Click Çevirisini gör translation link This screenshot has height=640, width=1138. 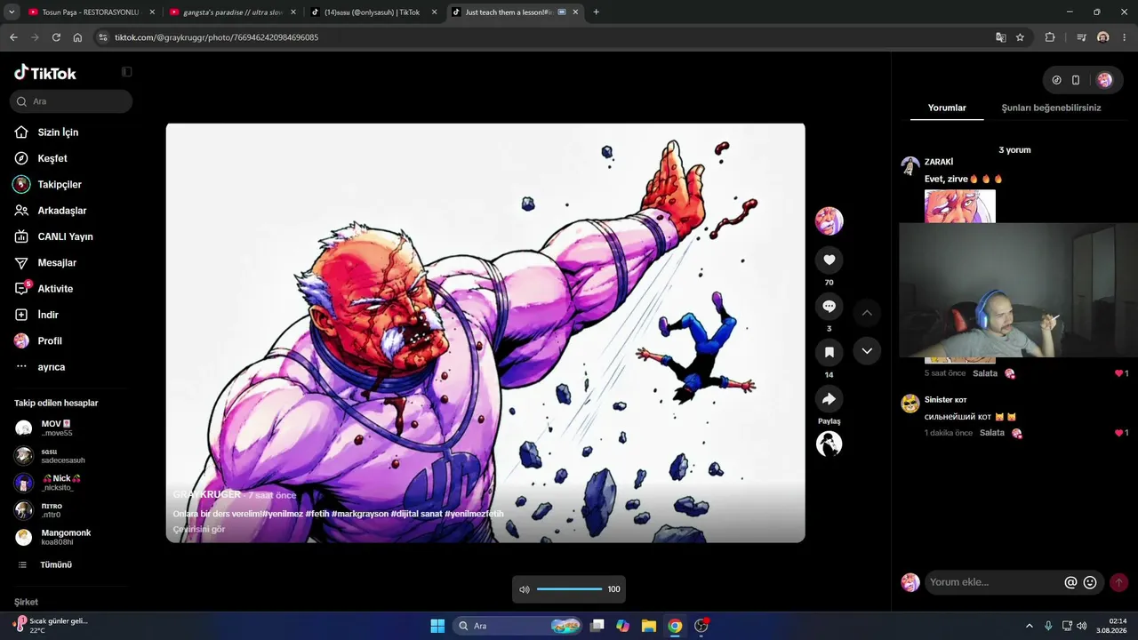(x=199, y=530)
